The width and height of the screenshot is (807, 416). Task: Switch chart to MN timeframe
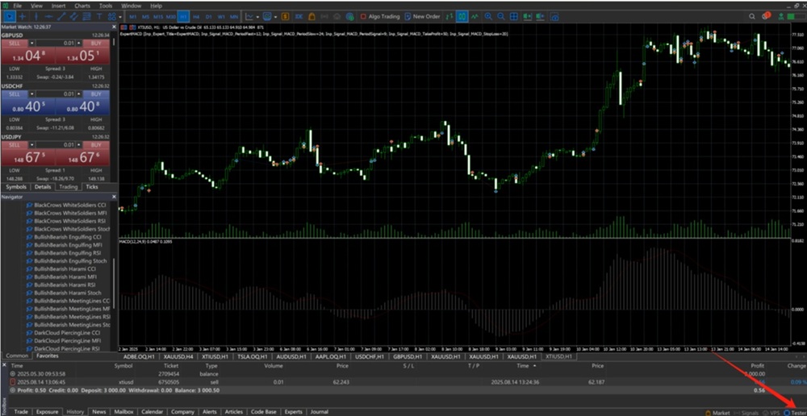pos(234,16)
